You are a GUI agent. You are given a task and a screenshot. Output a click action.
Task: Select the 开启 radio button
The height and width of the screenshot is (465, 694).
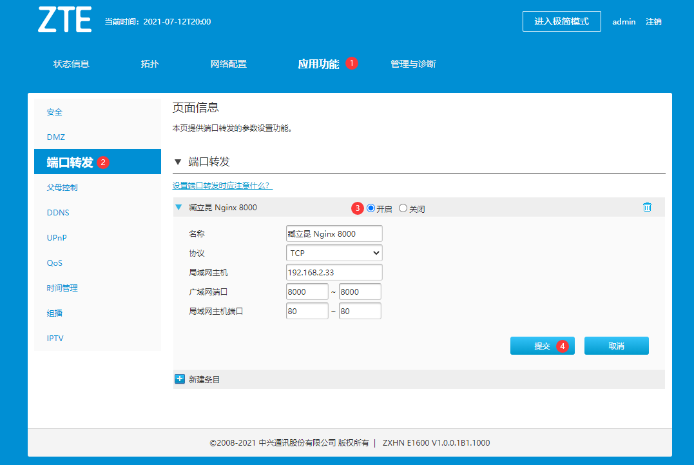click(x=371, y=208)
